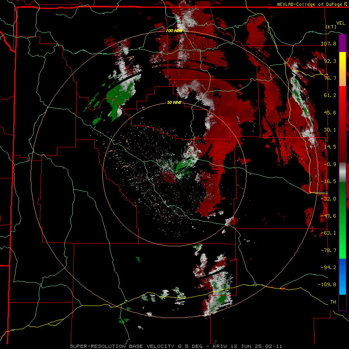Click the -78.7 velocity scale value

tap(329, 251)
